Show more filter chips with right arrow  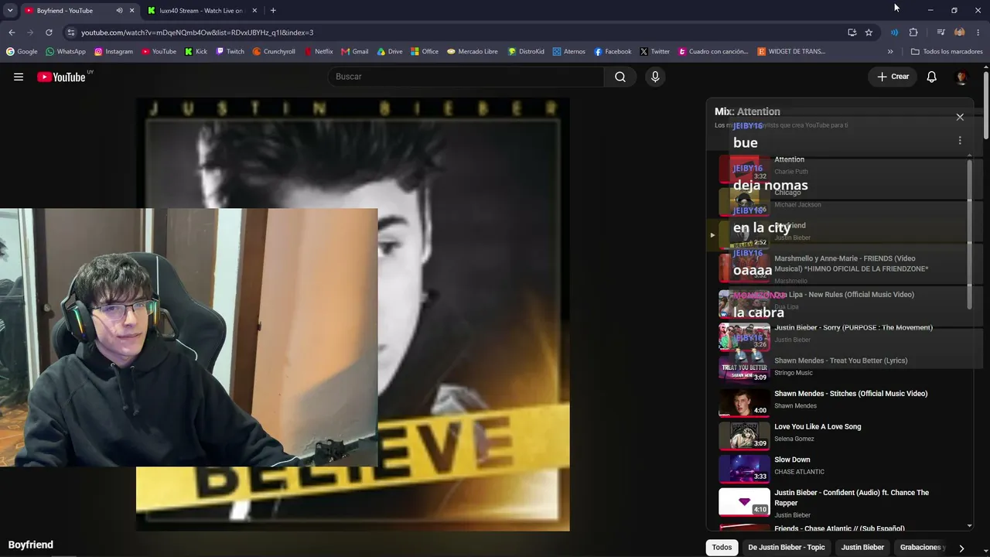(961, 548)
